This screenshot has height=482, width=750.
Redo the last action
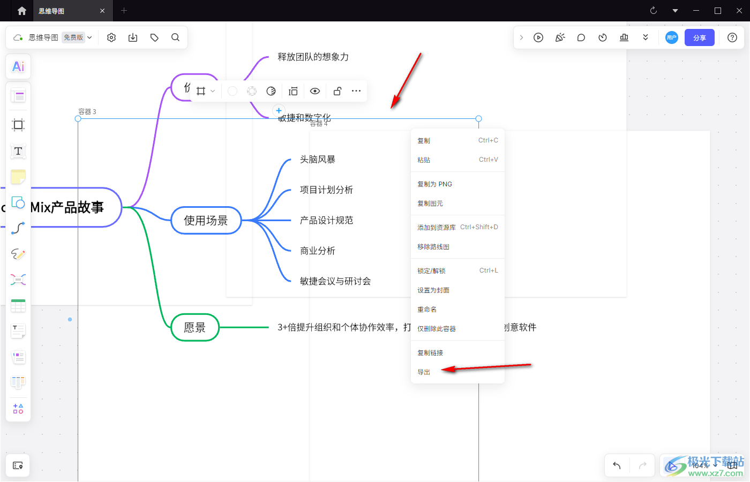643,465
